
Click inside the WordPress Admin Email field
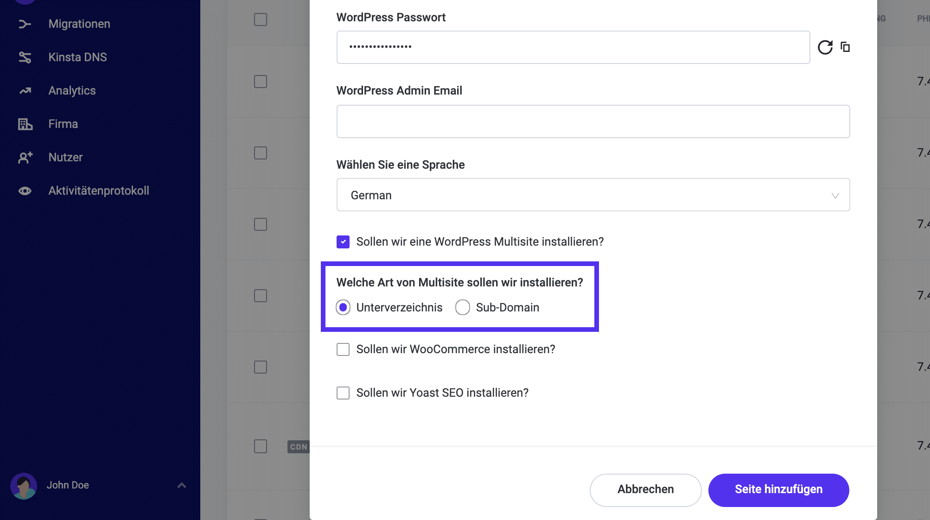pyautogui.click(x=592, y=121)
